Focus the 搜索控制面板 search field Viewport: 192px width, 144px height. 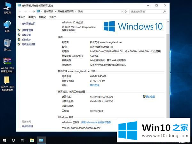pos(148,12)
